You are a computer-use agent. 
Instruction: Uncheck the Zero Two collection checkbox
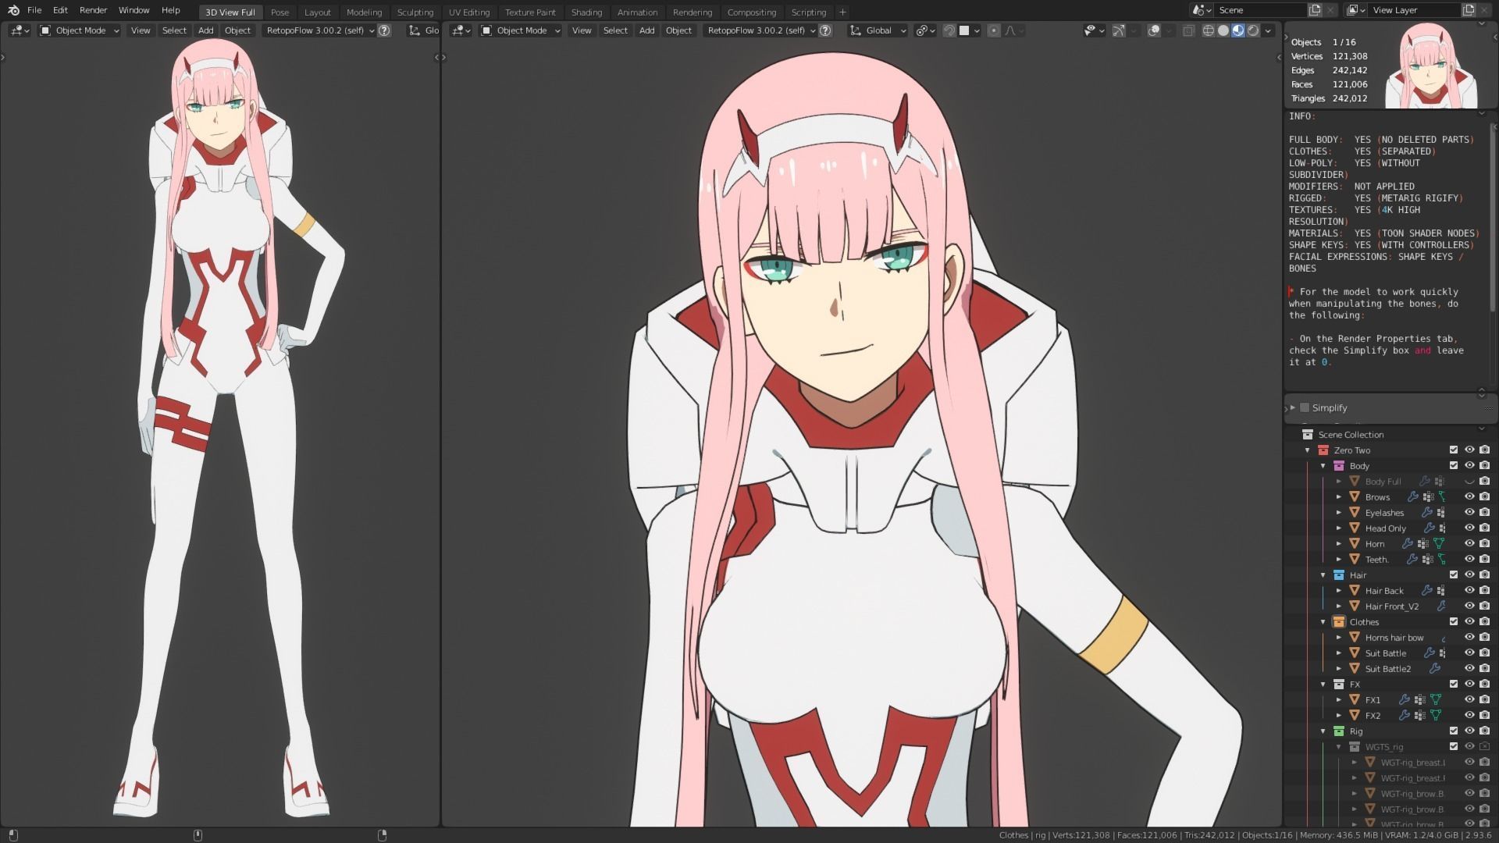tap(1454, 450)
